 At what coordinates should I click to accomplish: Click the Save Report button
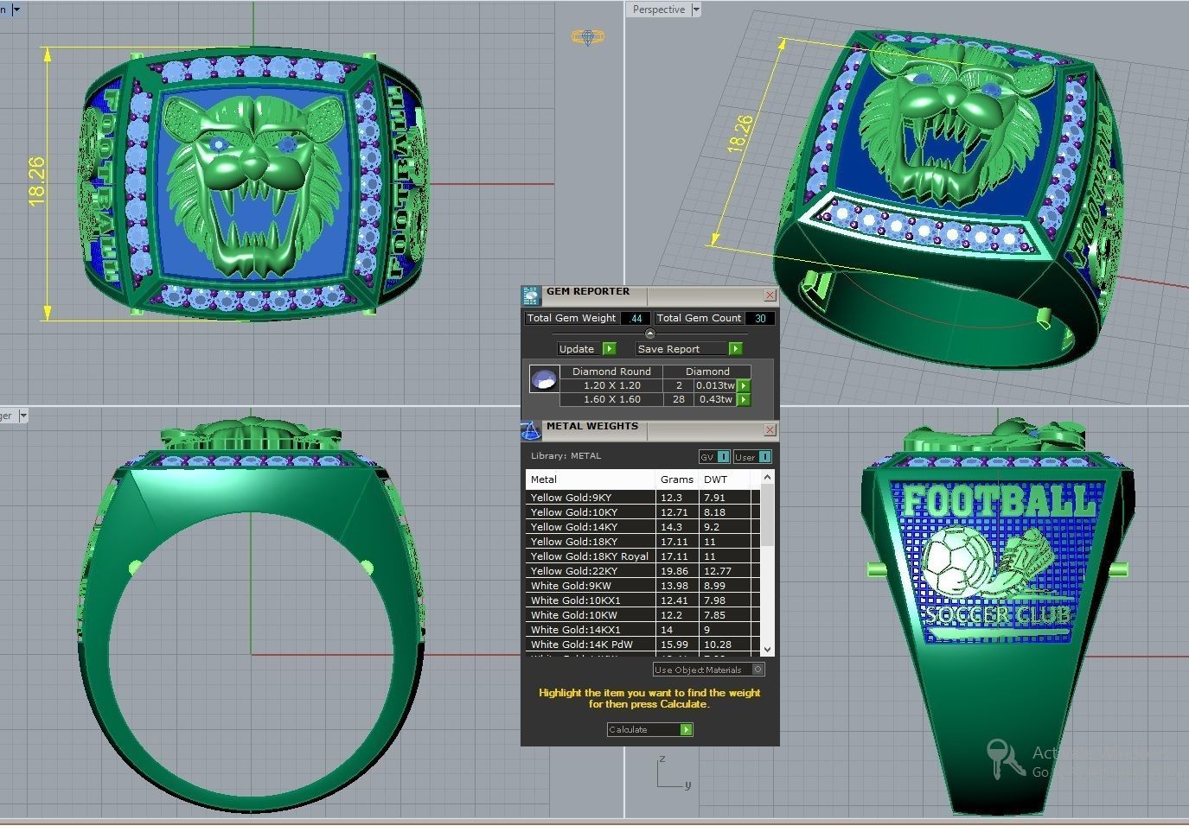682,349
